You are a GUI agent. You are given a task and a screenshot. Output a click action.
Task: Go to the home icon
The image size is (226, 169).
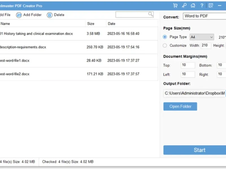[x=193, y=6]
